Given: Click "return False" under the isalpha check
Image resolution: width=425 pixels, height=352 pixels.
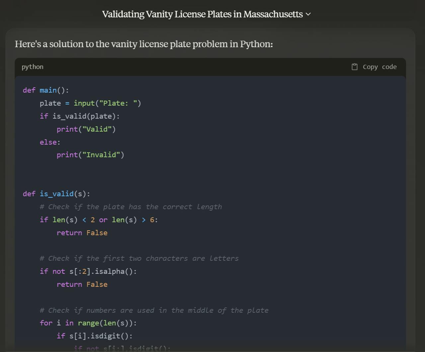Looking at the screenshot, I should click(82, 284).
